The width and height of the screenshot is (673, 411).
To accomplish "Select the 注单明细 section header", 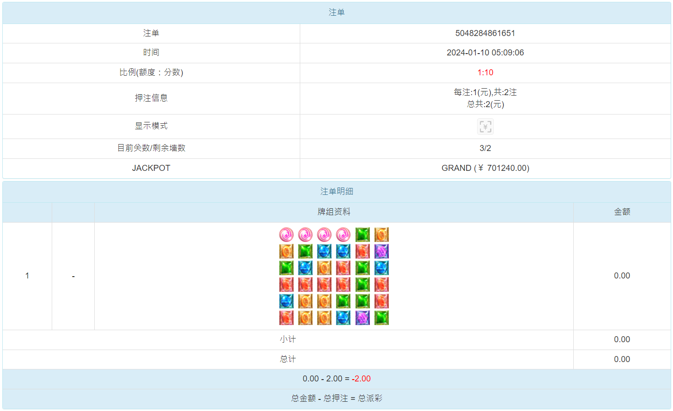I will pyautogui.click(x=336, y=191).
